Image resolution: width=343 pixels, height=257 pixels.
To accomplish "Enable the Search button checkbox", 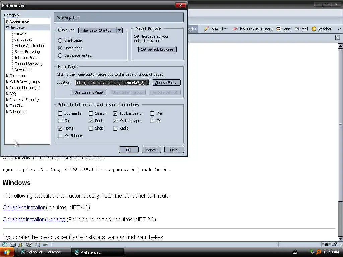I will click(x=91, y=113).
